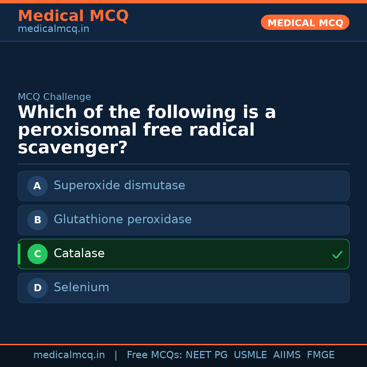Visit medicalmcq.in from the footer
This screenshot has height=367, width=367.
[x=69, y=355]
